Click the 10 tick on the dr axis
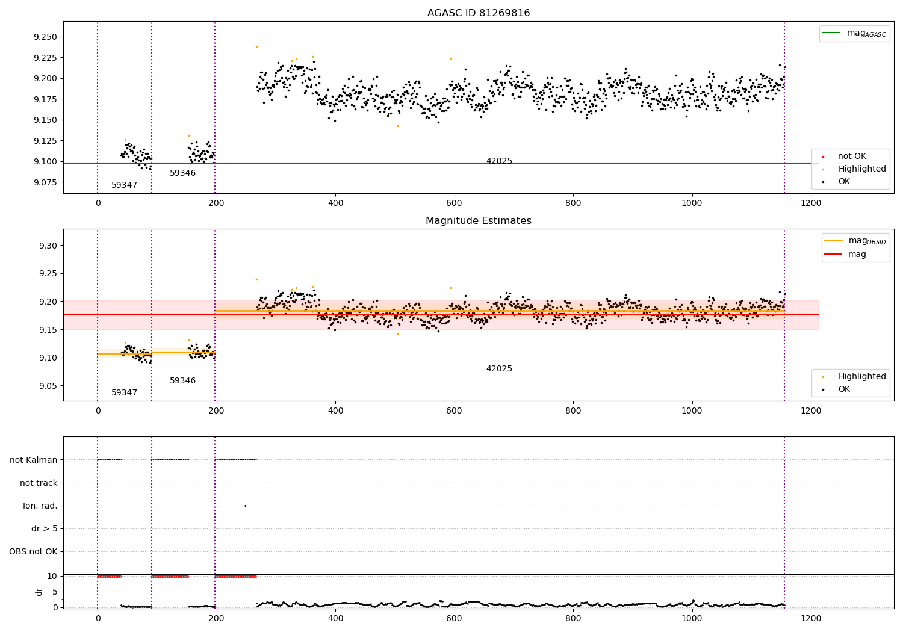This screenshot has height=632, width=903. pos(52,577)
